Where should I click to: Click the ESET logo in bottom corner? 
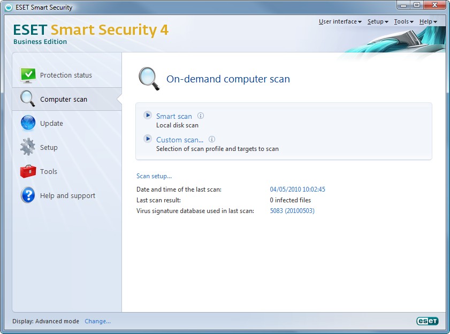click(x=428, y=321)
